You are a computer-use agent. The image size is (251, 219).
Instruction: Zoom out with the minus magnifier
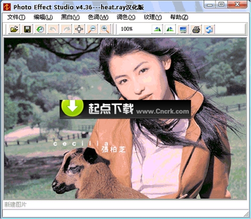pos(92,29)
